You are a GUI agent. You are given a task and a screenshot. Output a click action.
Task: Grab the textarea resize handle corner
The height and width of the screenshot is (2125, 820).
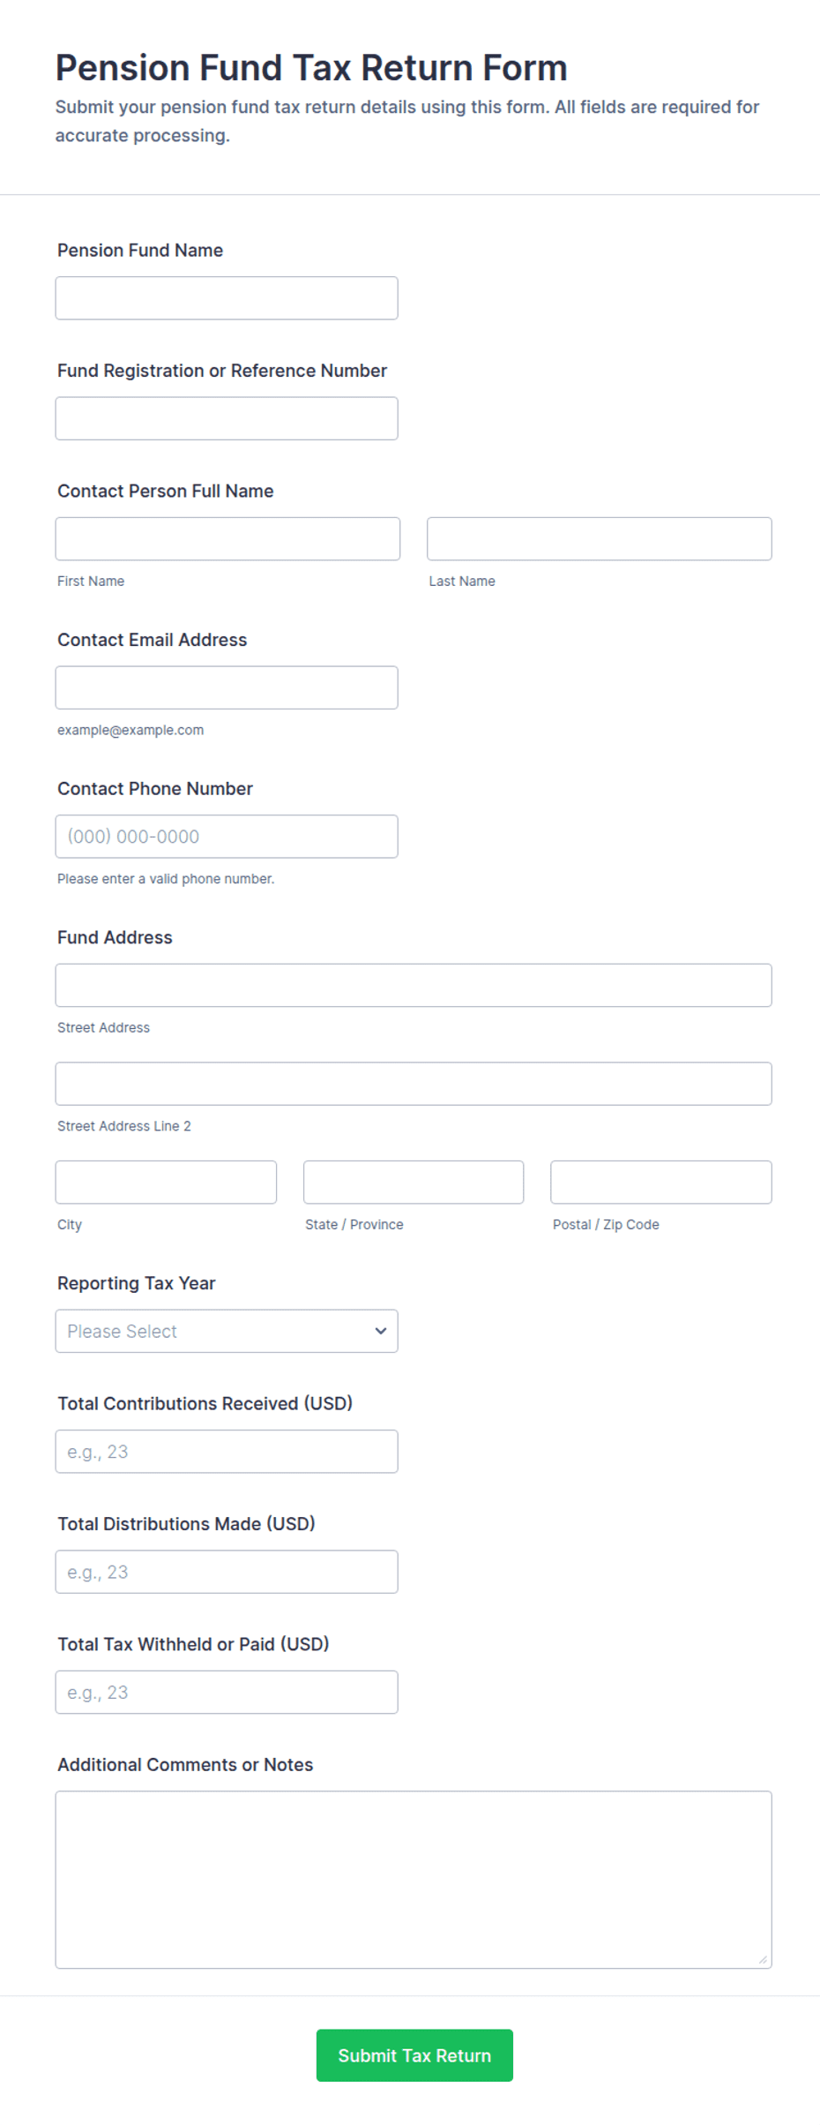point(763,1960)
